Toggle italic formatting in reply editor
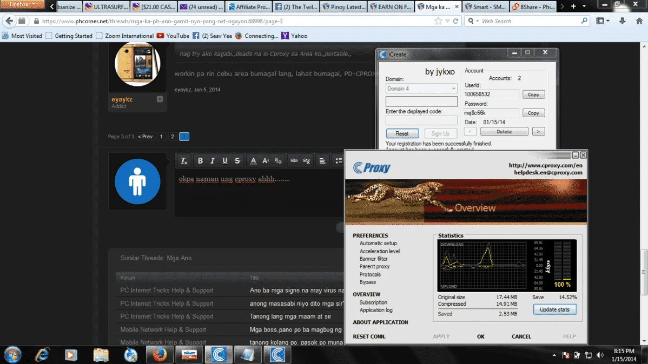The height and width of the screenshot is (364, 648). 213,161
